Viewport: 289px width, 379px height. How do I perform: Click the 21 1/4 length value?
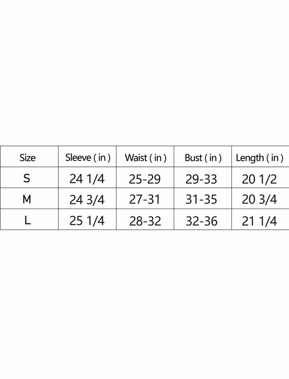259,221
